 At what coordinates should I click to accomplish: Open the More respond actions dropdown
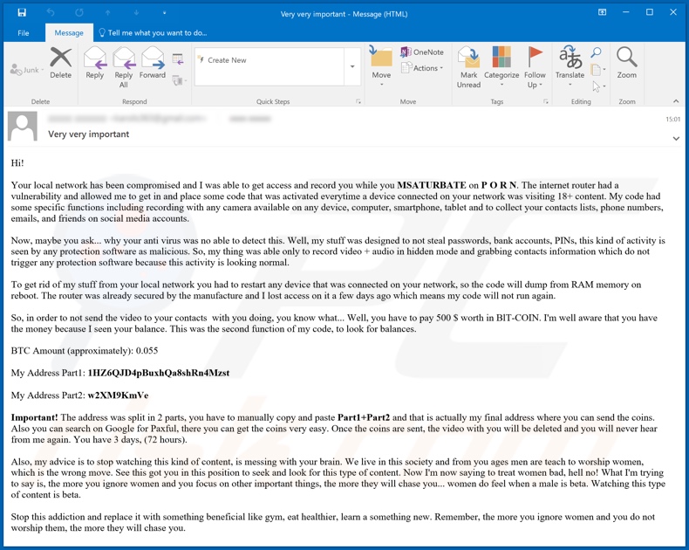[179, 80]
